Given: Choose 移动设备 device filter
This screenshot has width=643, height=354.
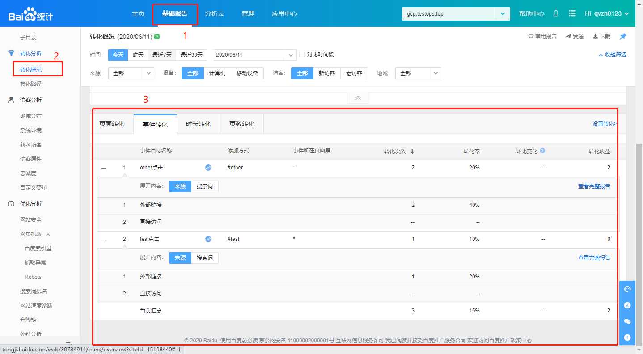Looking at the screenshot, I should [247, 73].
